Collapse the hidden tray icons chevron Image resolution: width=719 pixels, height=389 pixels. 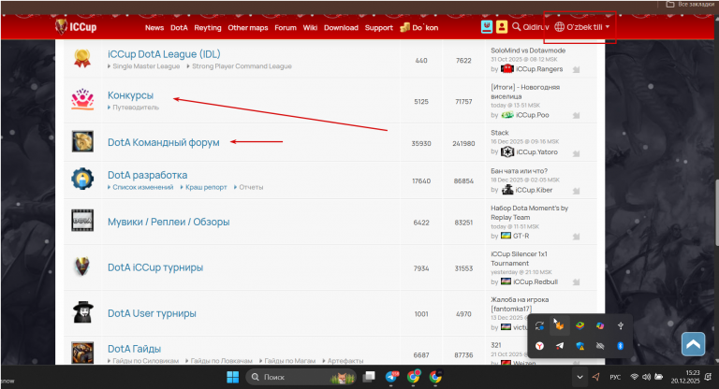(x=580, y=377)
